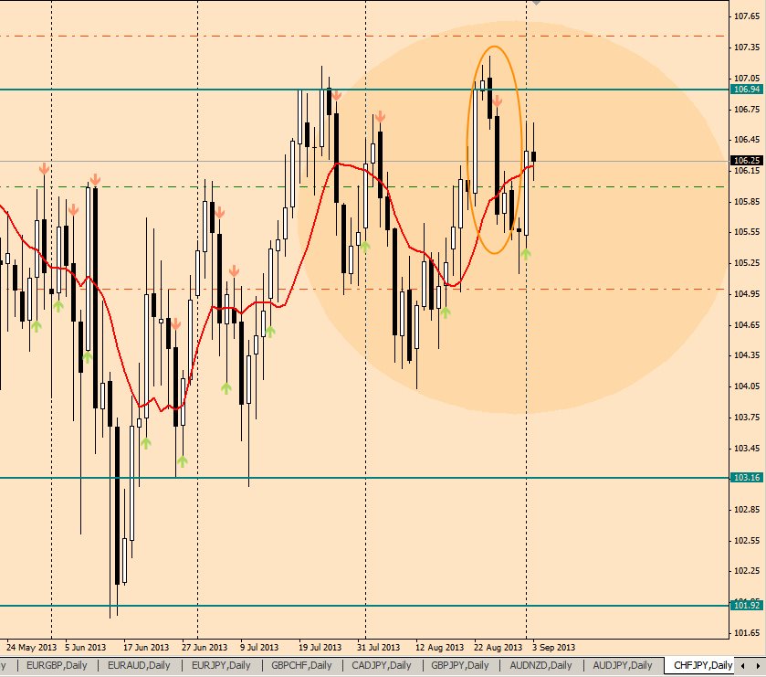766x677 pixels.
Task: Click the 31 Jul 2013 date label
Action: point(378,647)
